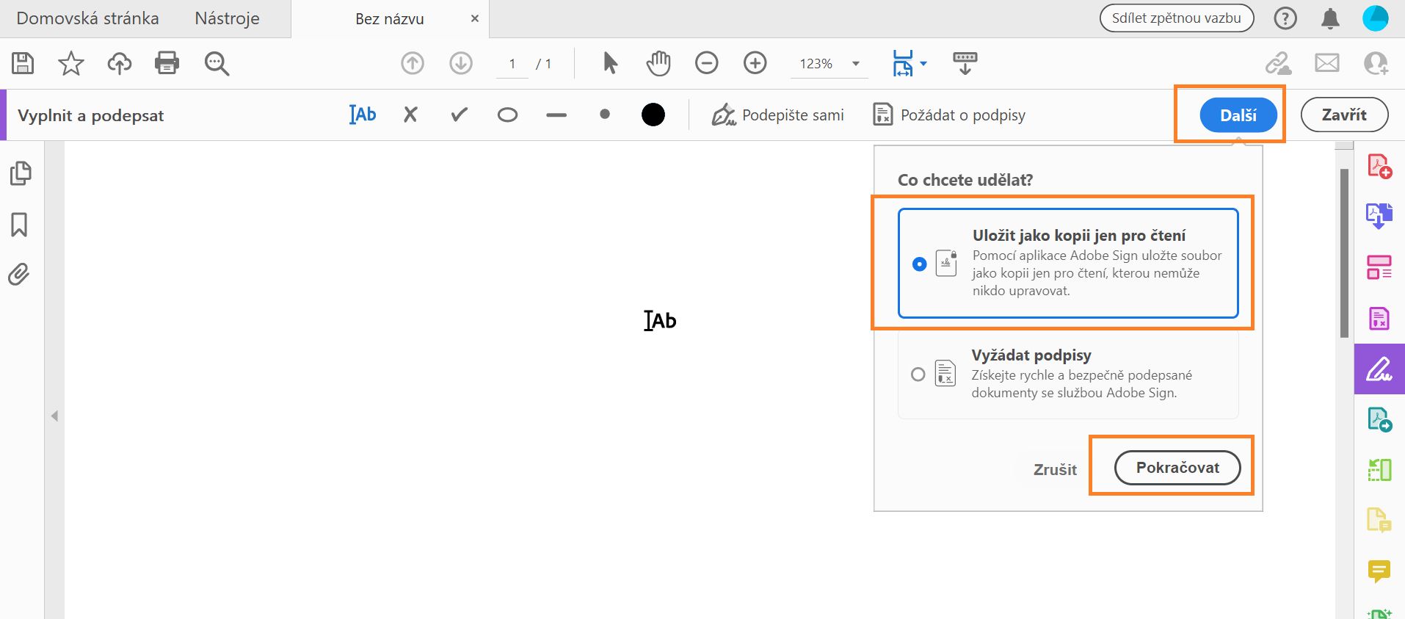Click the add people share icon
The height and width of the screenshot is (619, 1405).
coord(1376,63)
